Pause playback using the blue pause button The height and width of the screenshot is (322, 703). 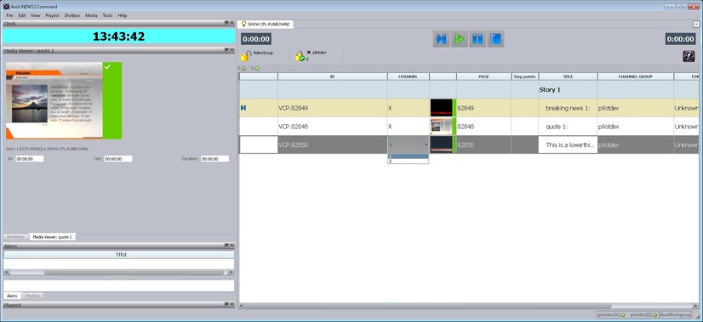477,39
